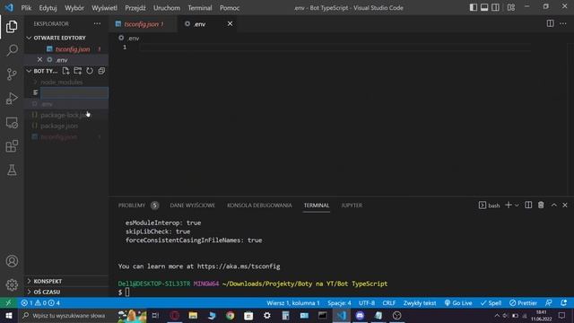This screenshot has width=574, height=323.
Task: Open the Manage gear icon
Action: tap(12, 284)
